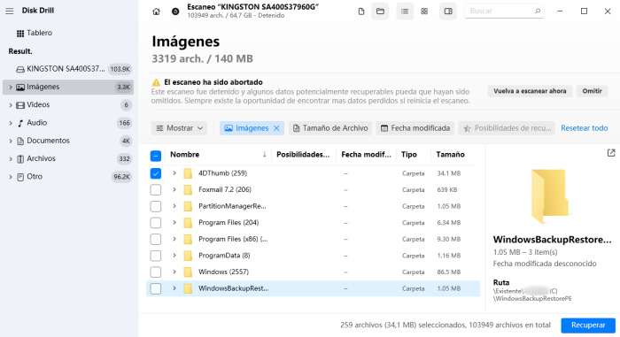Expand the Program Files (204) folder
Viewport: 620px width, 337px height.
(x=174, y=223)
